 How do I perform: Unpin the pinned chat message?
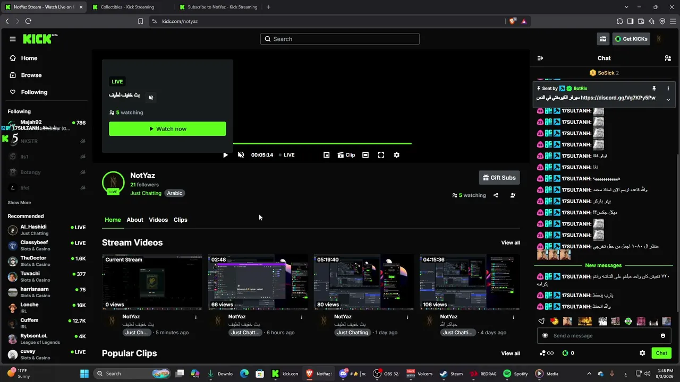(654, 89)
